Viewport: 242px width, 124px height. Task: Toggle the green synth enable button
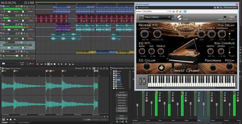coord(185,11)
